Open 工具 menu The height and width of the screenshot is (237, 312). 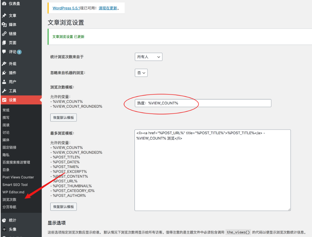point(13,91)
